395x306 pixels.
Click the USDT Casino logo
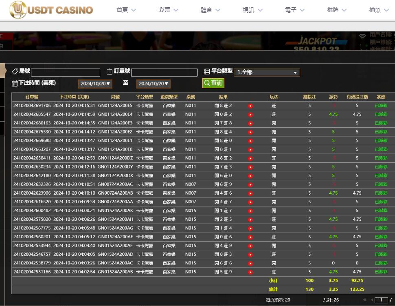click(x=51, y=10)
